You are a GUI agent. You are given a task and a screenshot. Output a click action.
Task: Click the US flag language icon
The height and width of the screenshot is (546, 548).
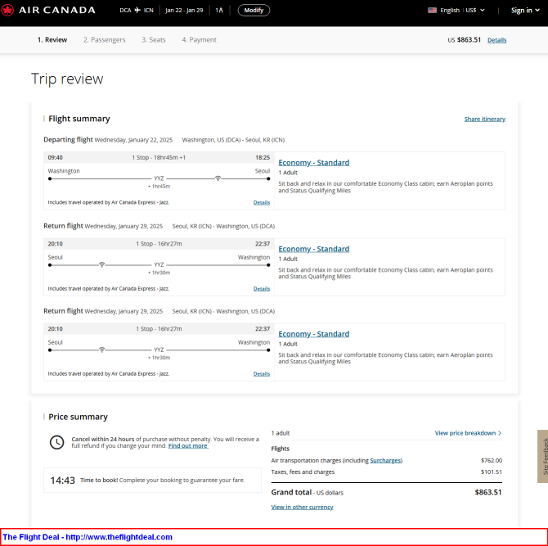click(x=433, y=10)
